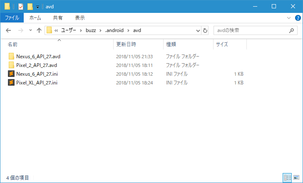Click the date 2018/11/05 18:24

pos(134,83)
